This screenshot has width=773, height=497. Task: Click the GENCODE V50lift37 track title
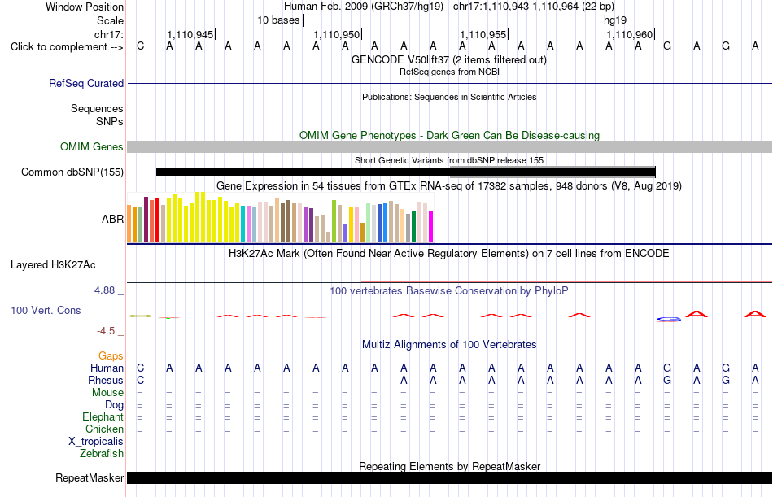(449, 59)
